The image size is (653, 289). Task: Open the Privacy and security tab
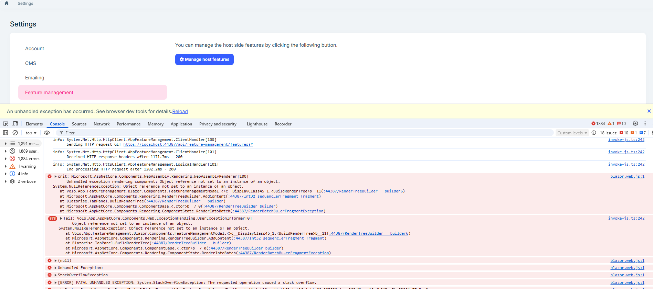[218, 124]
